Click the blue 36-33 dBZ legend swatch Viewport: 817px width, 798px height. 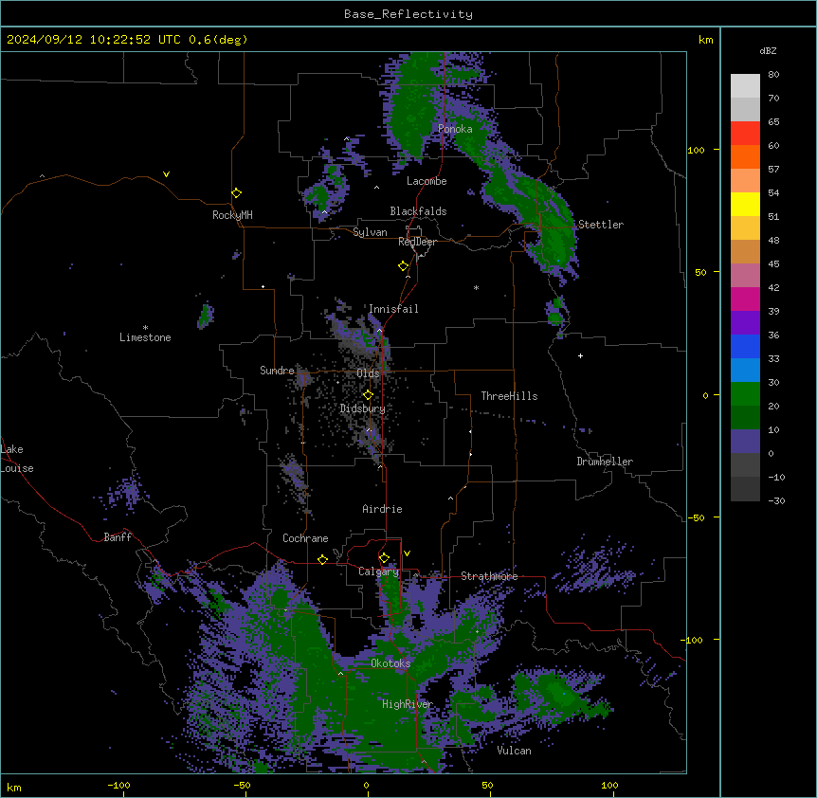[x=745, y=346]
